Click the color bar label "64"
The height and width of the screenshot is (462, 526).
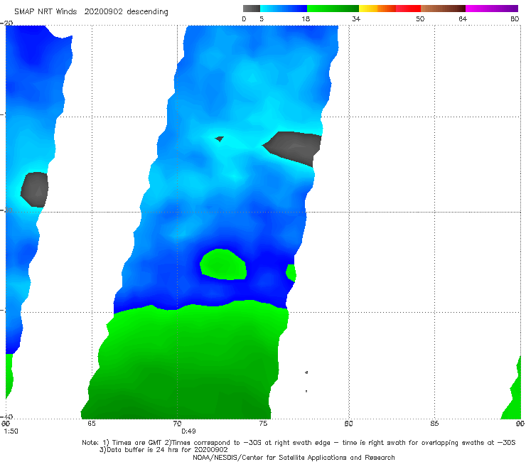pos(463,18)
